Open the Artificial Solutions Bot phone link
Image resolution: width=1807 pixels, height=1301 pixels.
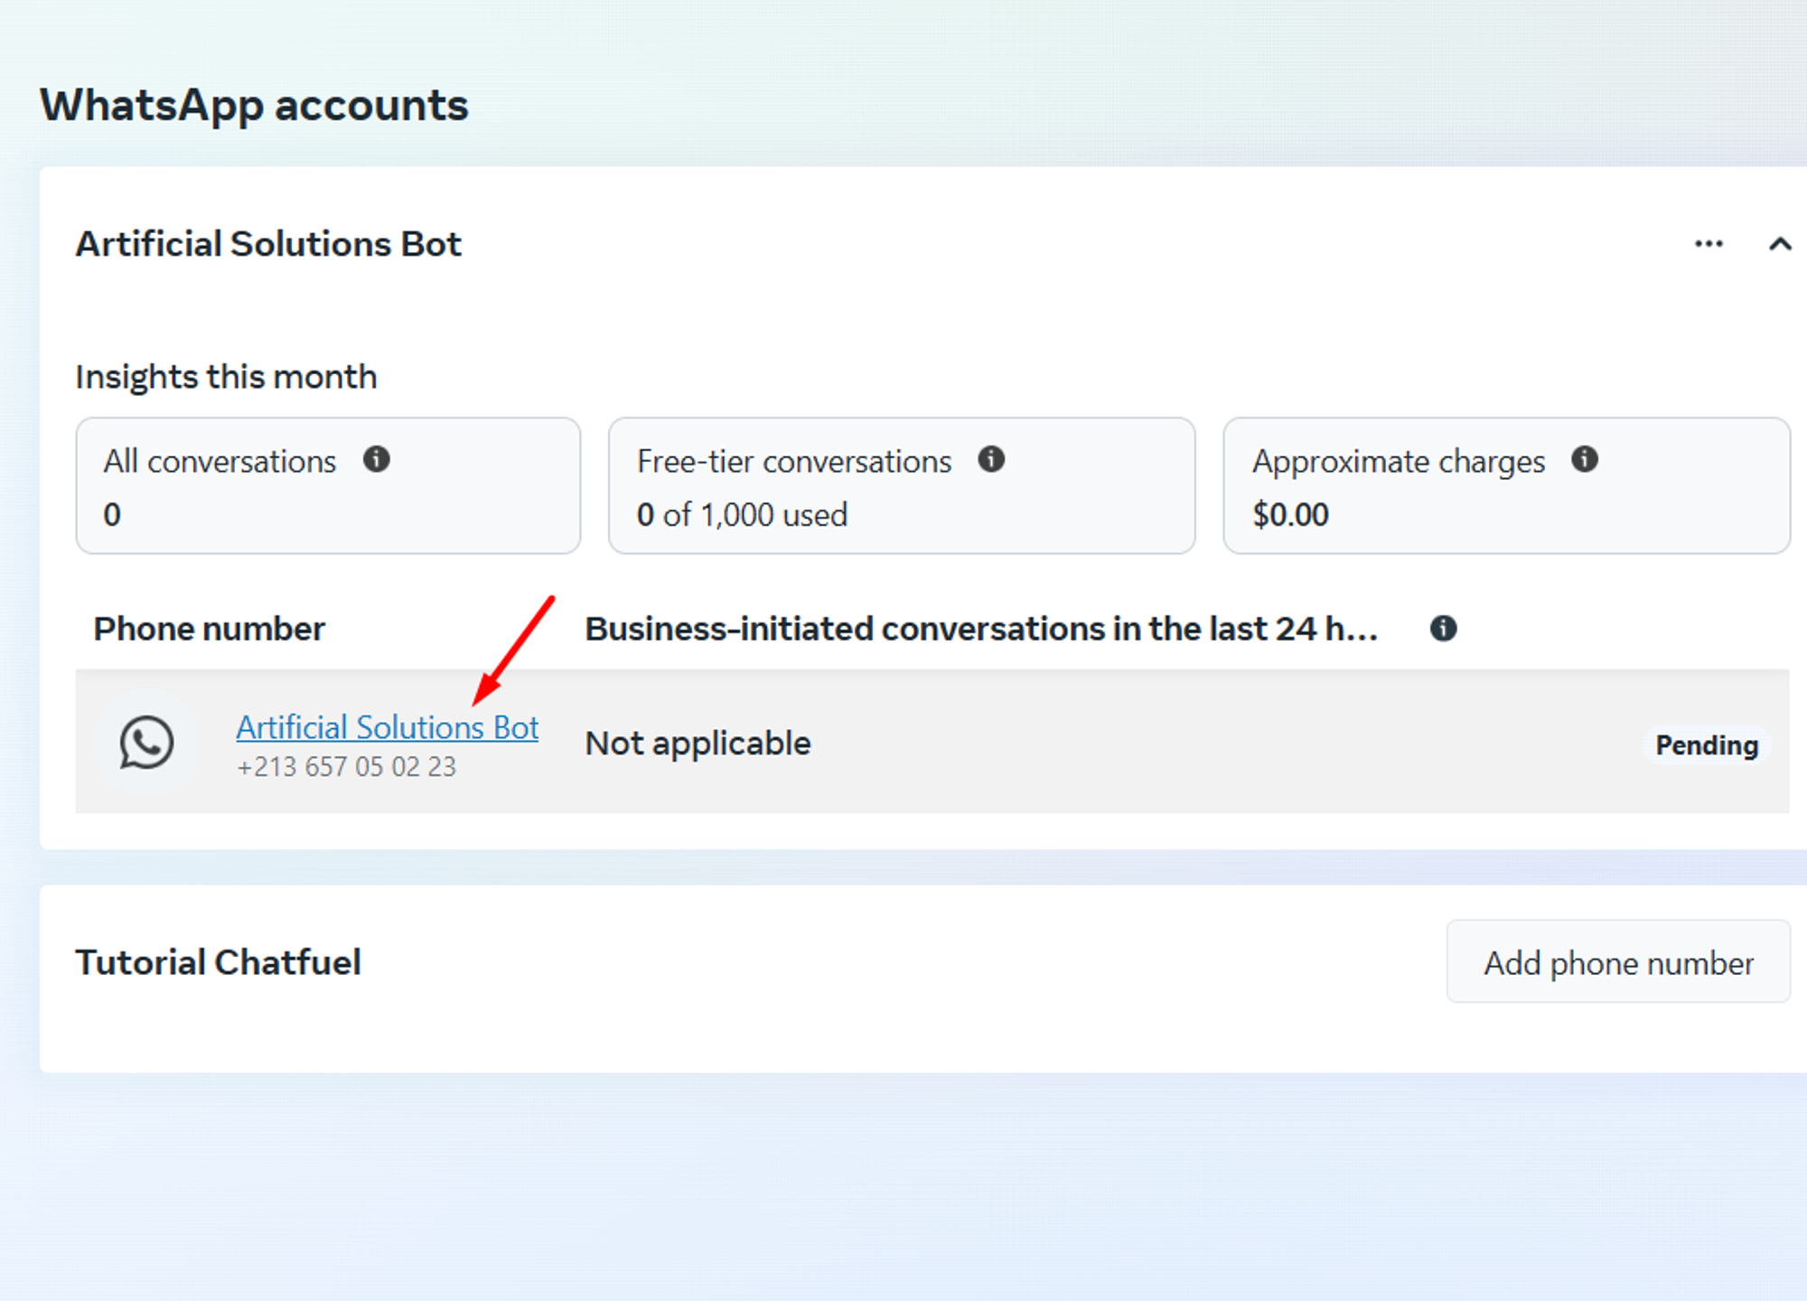pos(387,727)
